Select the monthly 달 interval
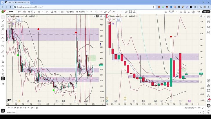Screen dimensions: 211x119 (x=34, y=12)
